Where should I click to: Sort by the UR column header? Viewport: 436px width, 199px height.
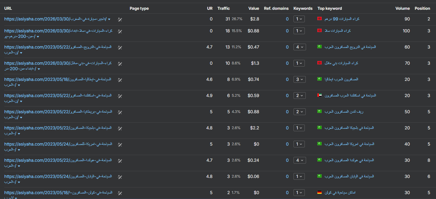(x=210, y=9)
